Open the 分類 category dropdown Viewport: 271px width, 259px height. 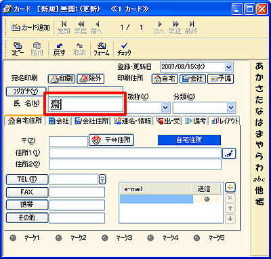[230, 108]
